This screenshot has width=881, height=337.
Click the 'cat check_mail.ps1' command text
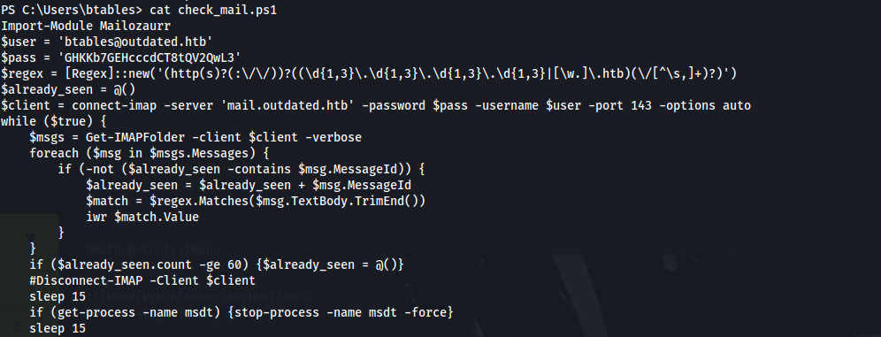(x=213, y=10)
